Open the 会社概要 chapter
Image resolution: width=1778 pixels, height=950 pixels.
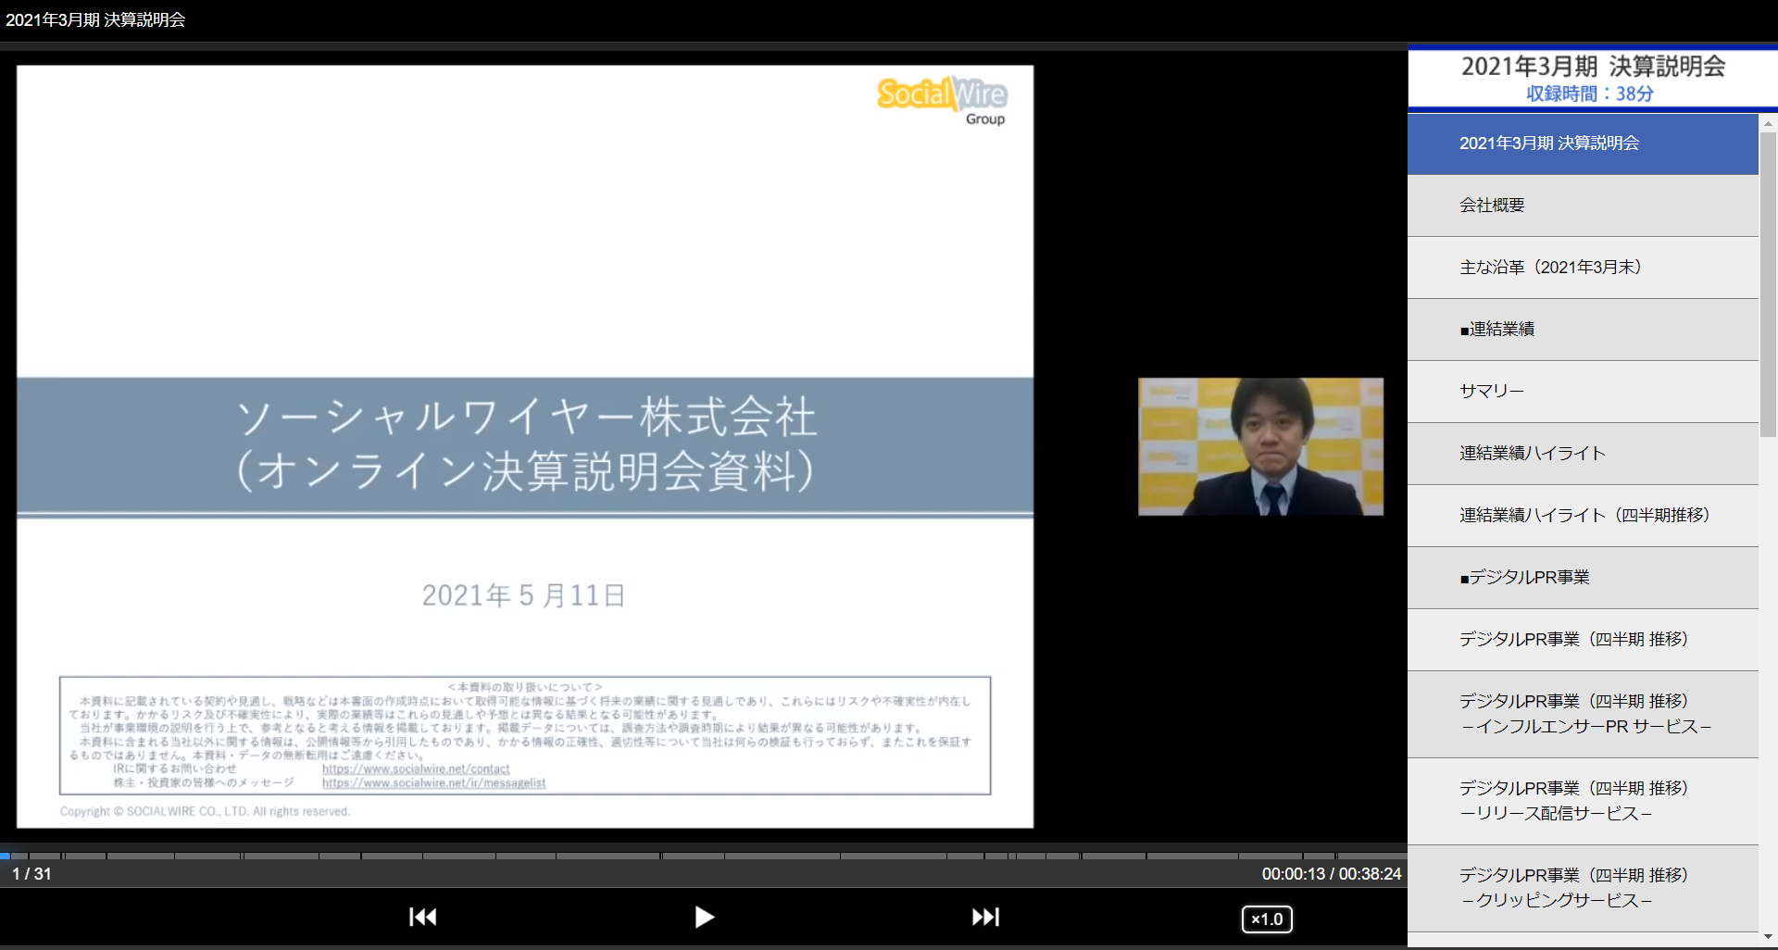tap(1583, 206)
